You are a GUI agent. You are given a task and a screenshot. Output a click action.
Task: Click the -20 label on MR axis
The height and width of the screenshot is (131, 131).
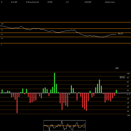pos(128,99)
